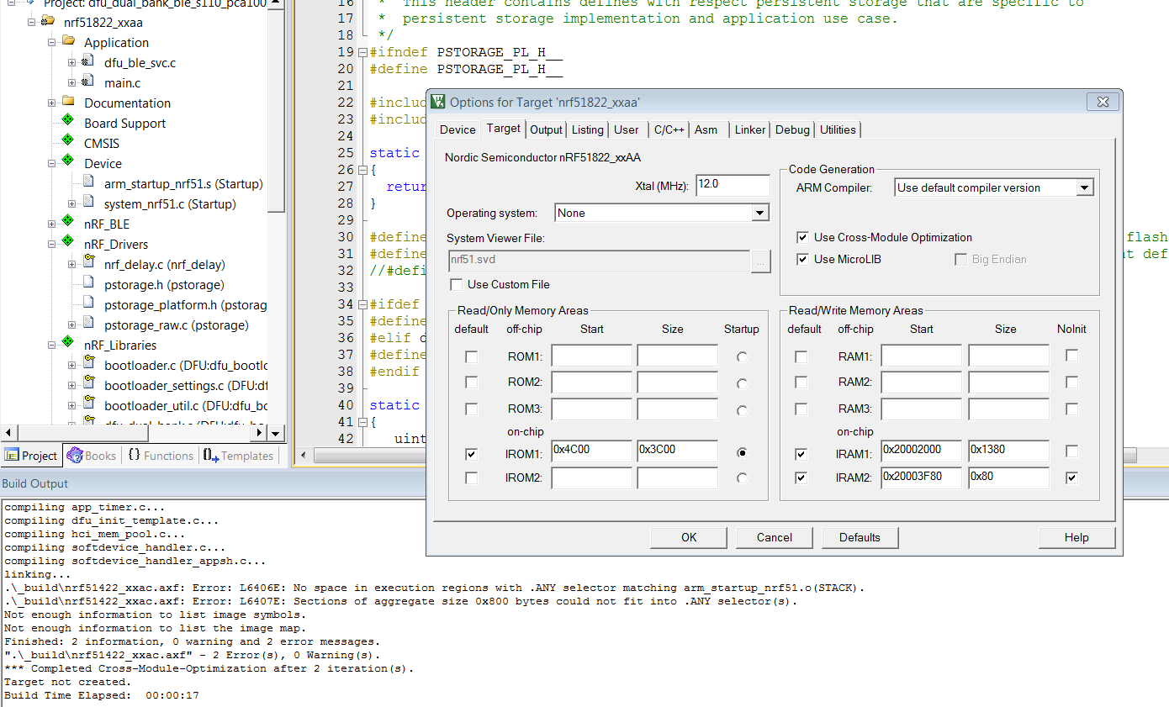The width and height of the screenshot is (1169, 707).
Task: Collapse the nrf51822_xxaa target node
Action: (x=31, y=22)
